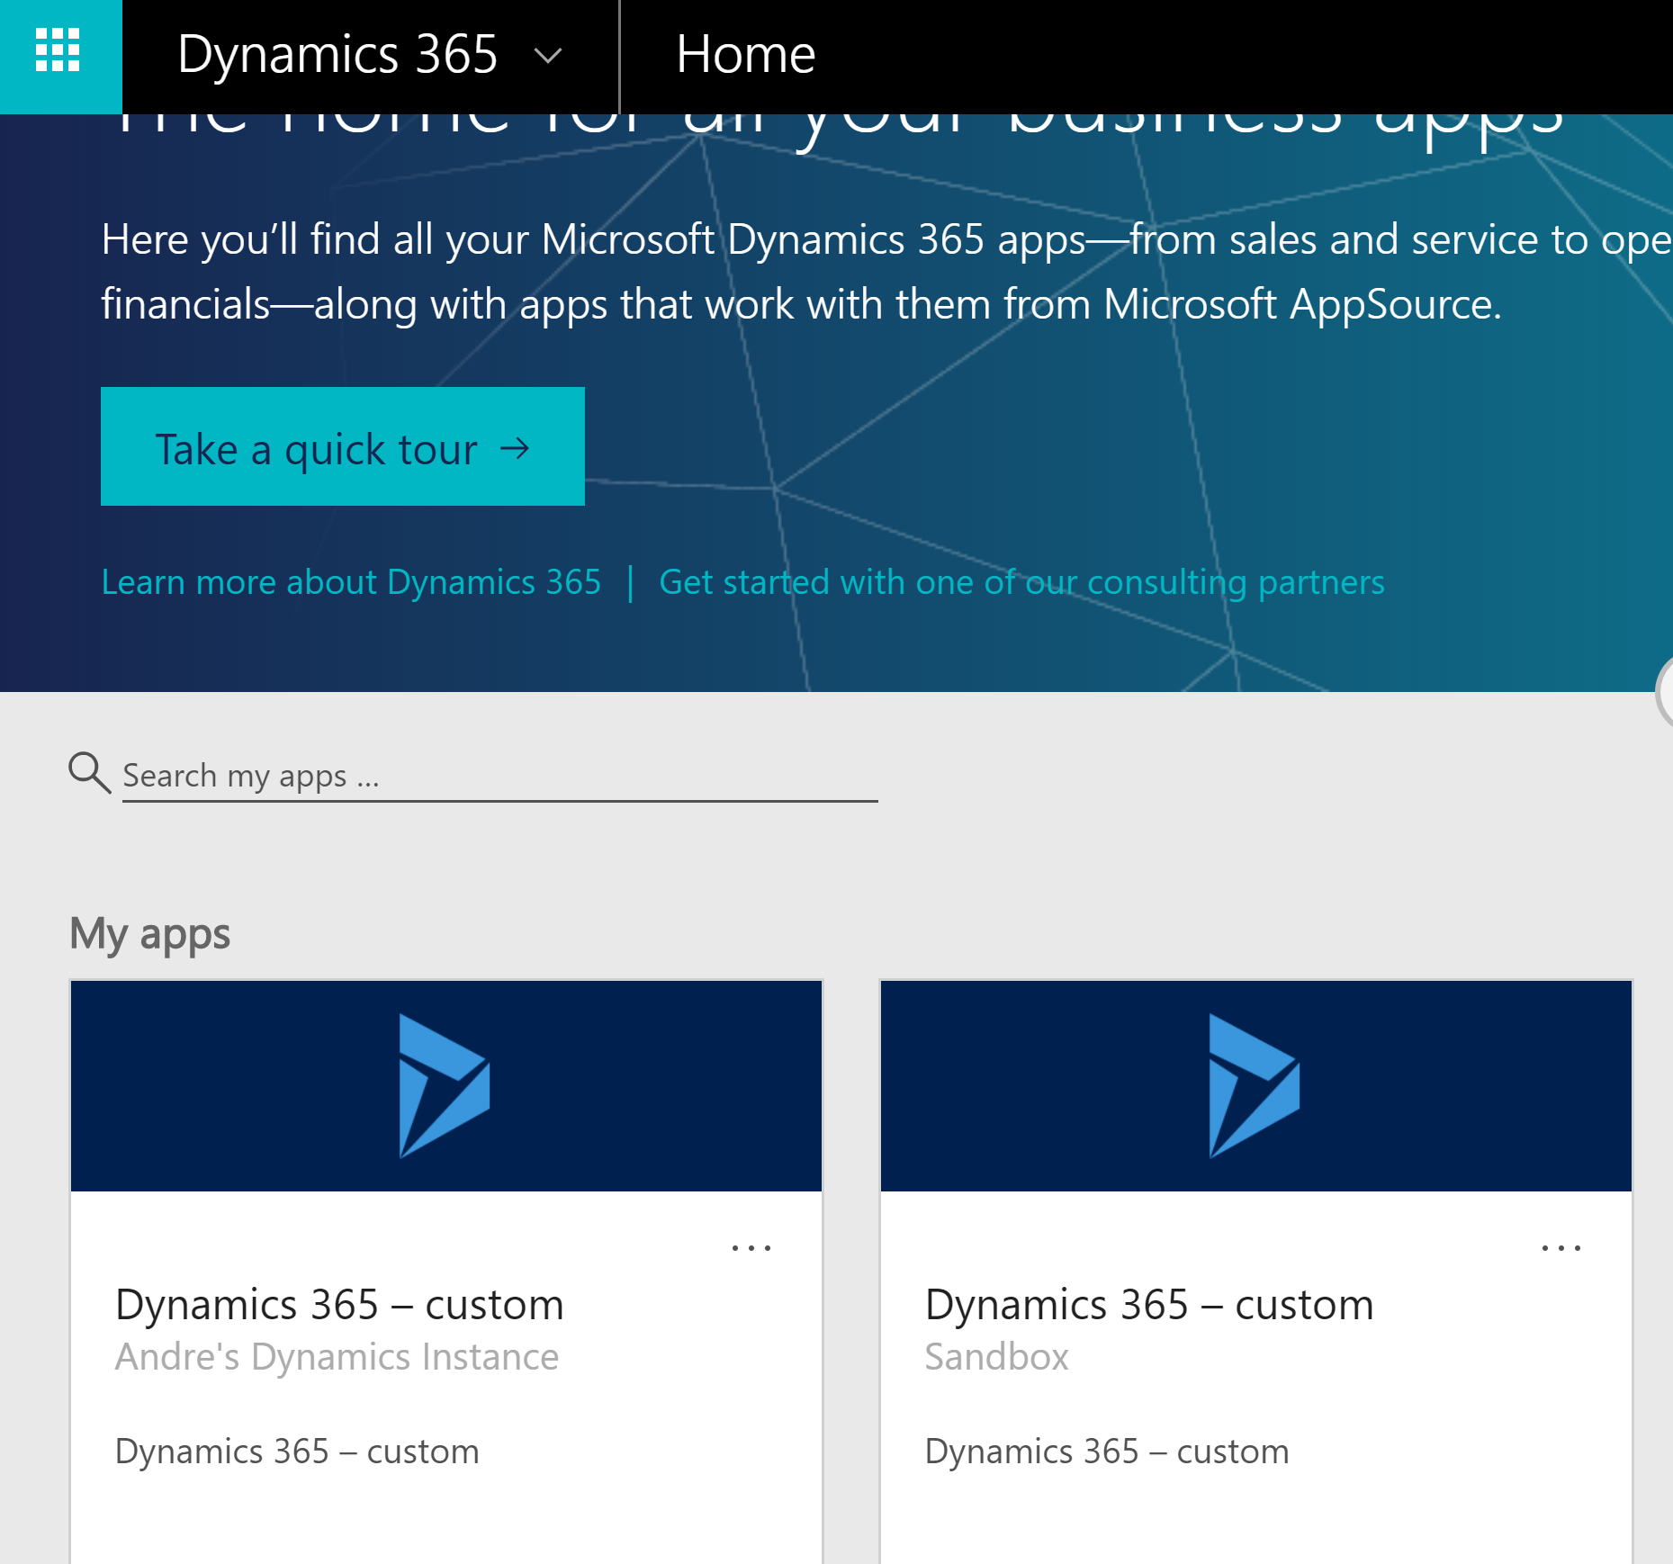Viewport: 1673px width, 1564px height.
Task: Expand the Dynamics 365 chevron dropdown
Action: click(x=547, y=56)
